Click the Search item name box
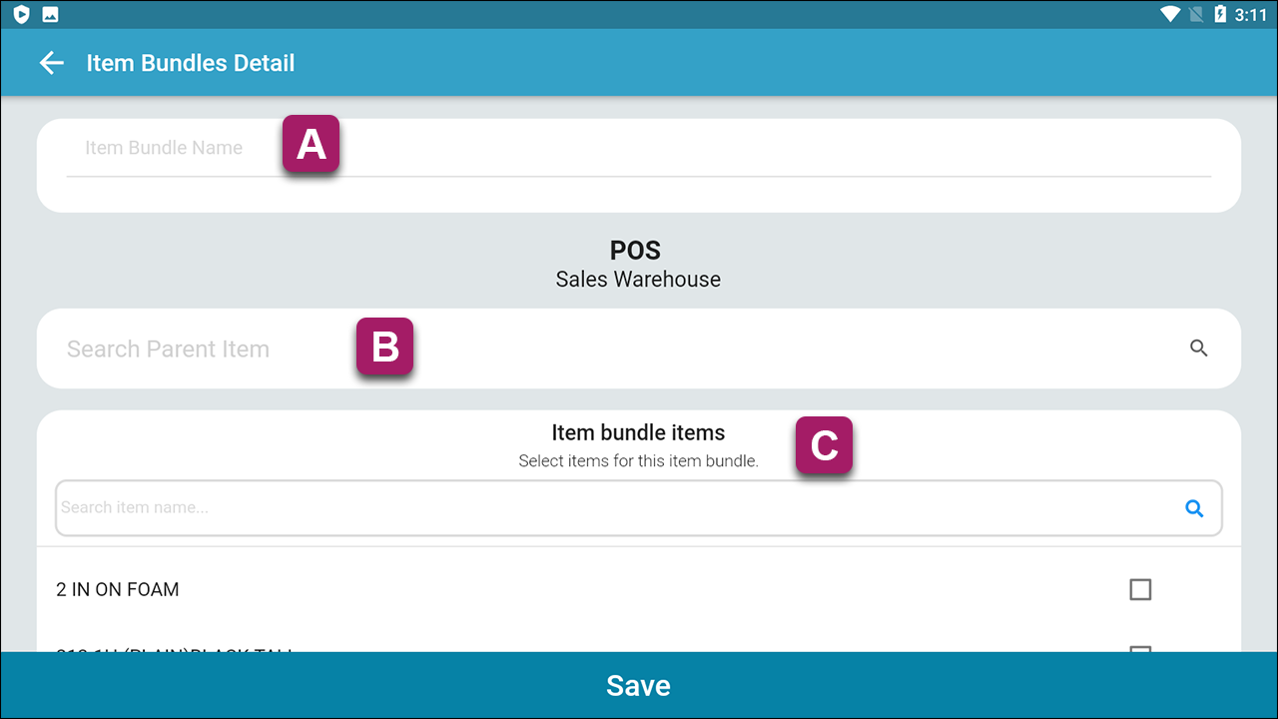 [639, 508]
